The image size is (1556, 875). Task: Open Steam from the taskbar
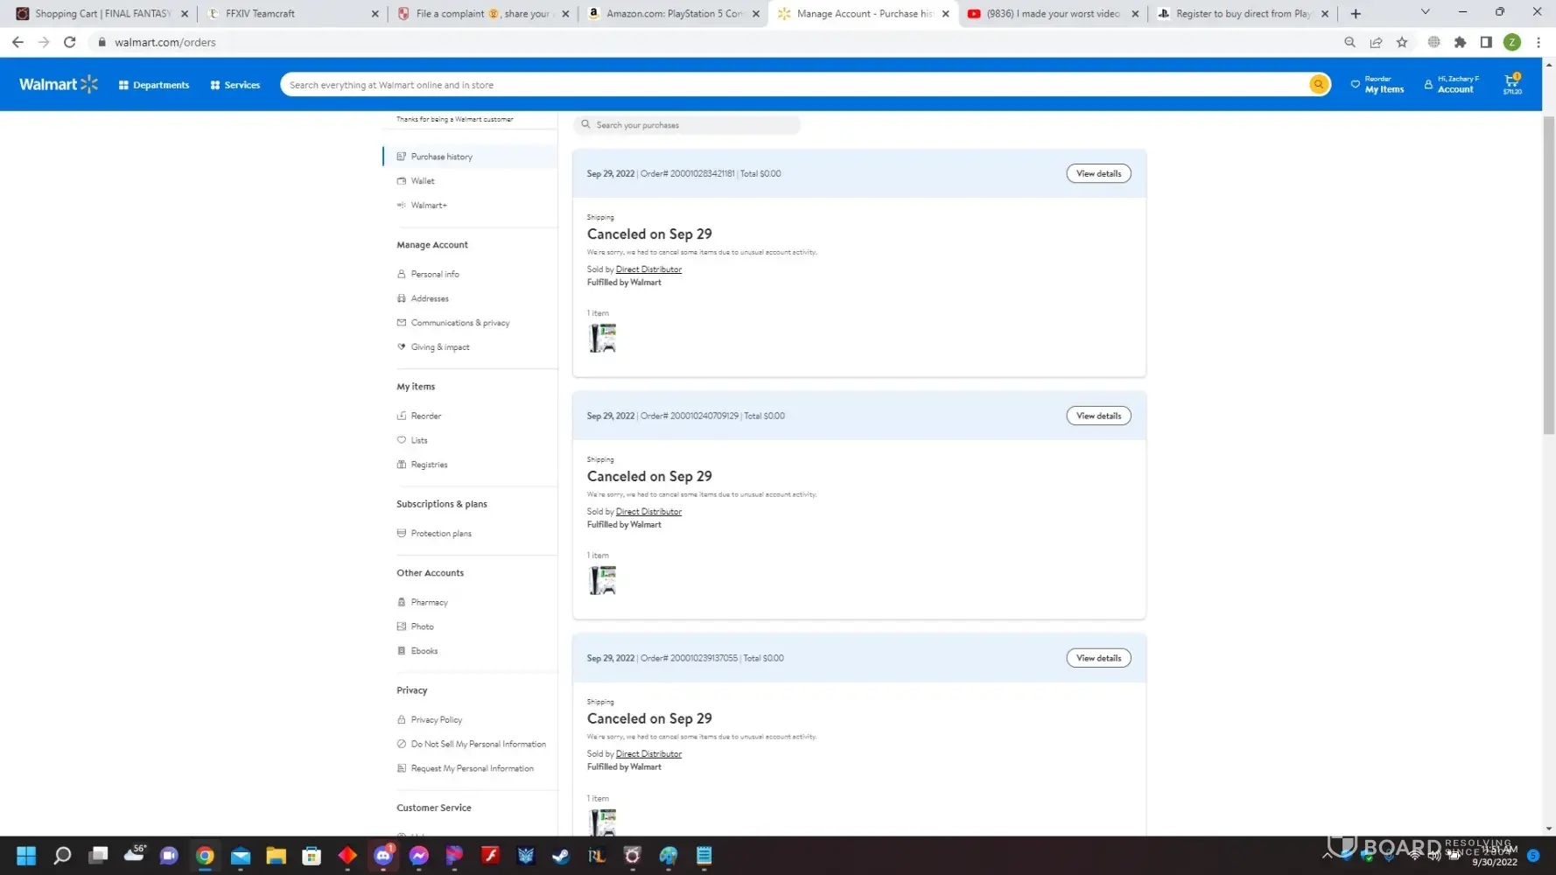click(561, 856)
